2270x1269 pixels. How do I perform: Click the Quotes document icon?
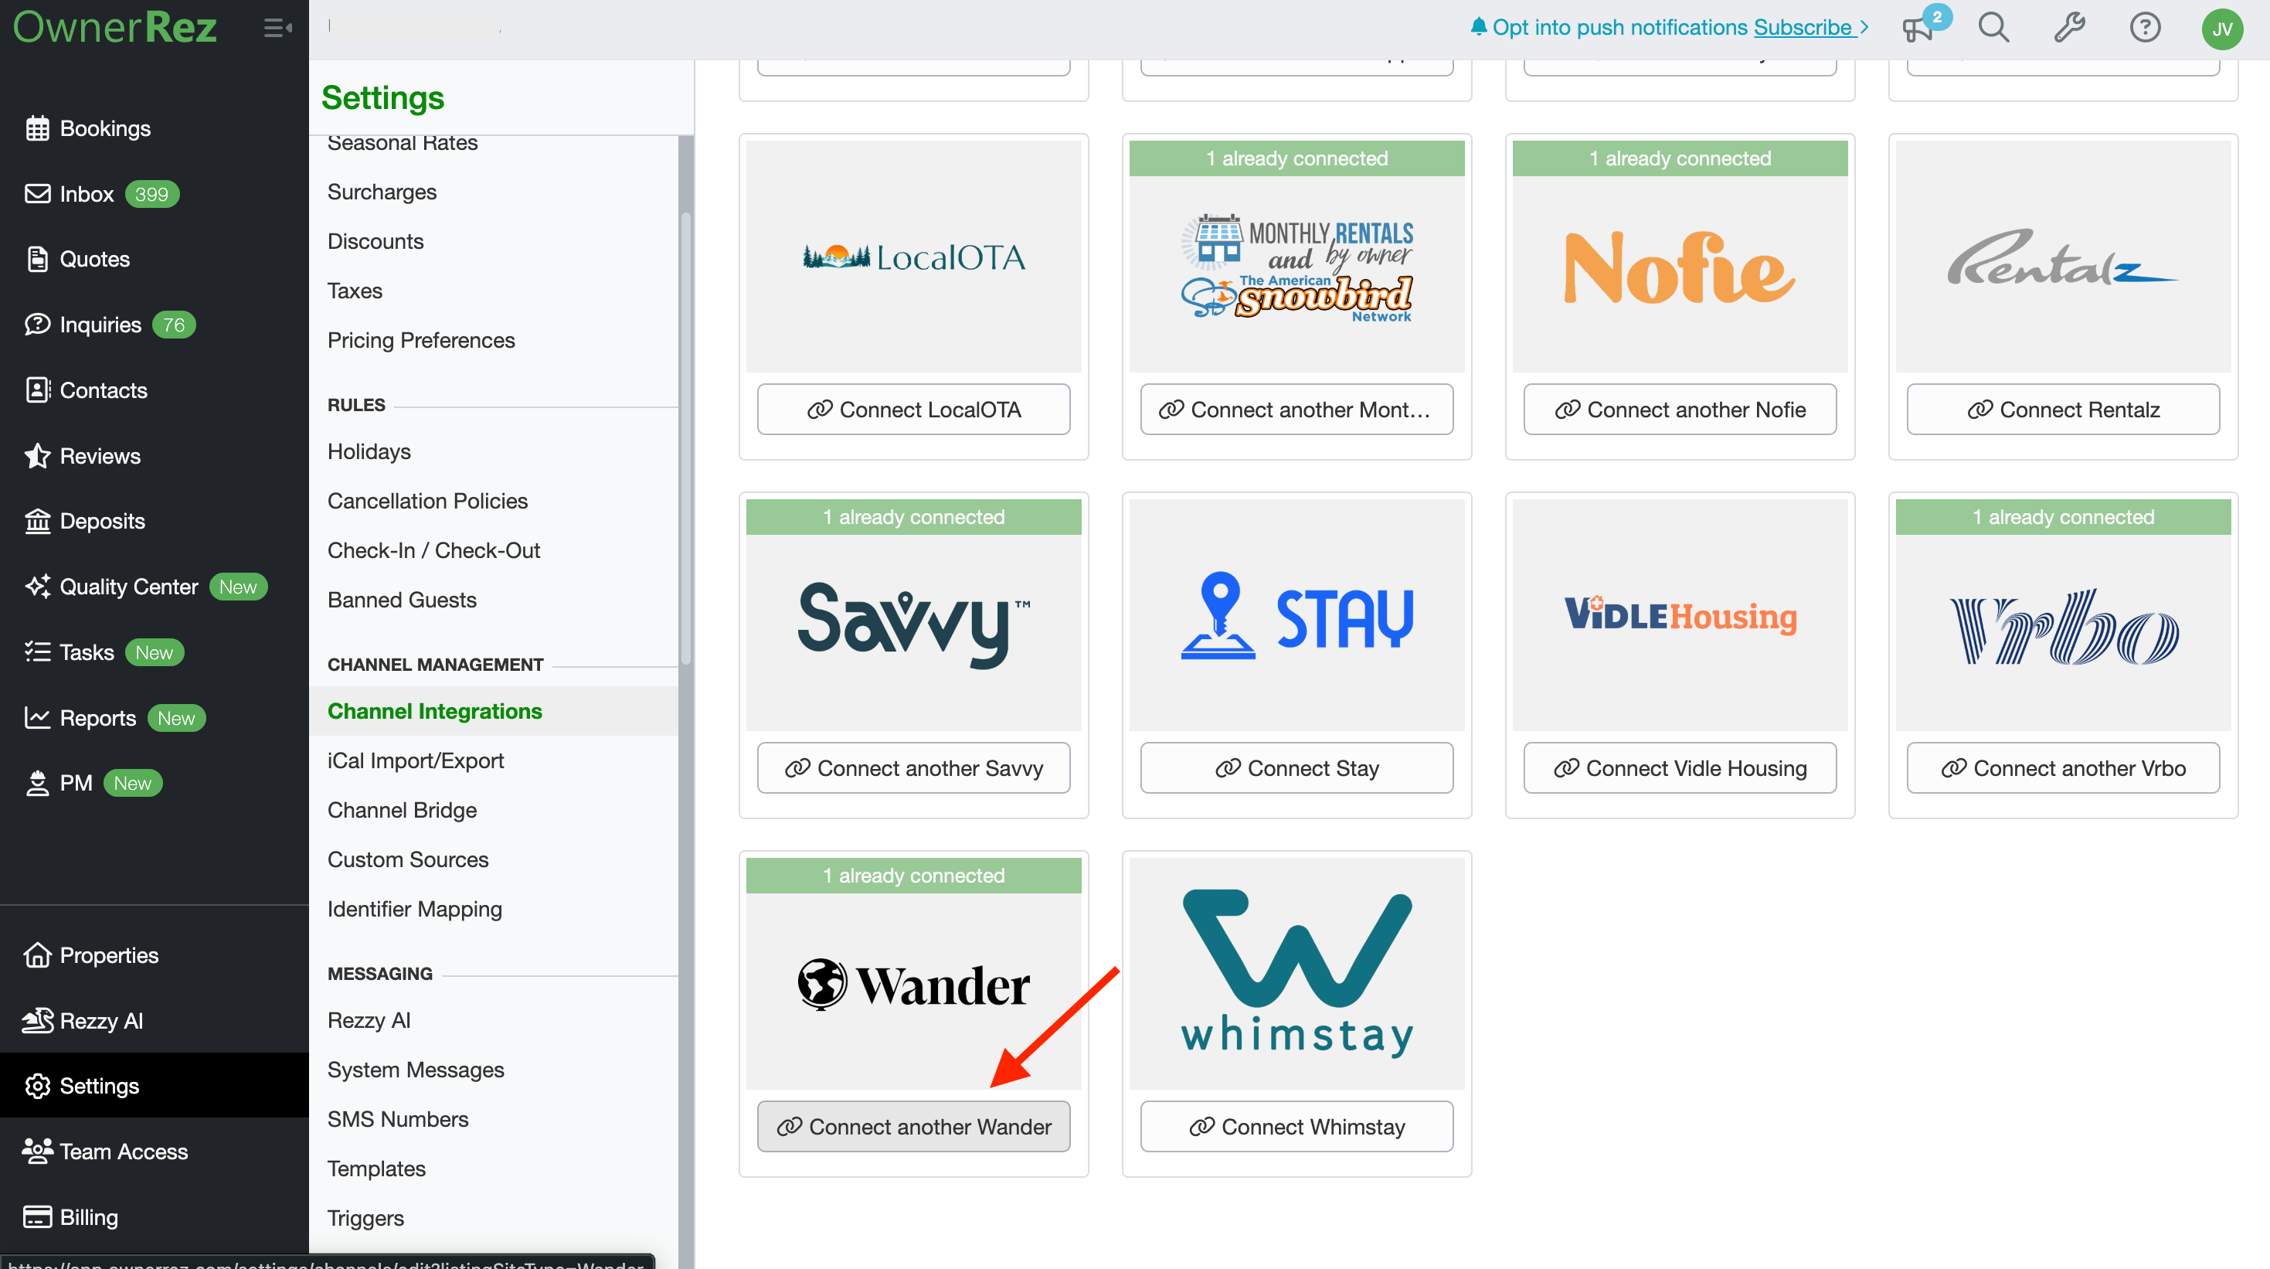click(37, 259)
